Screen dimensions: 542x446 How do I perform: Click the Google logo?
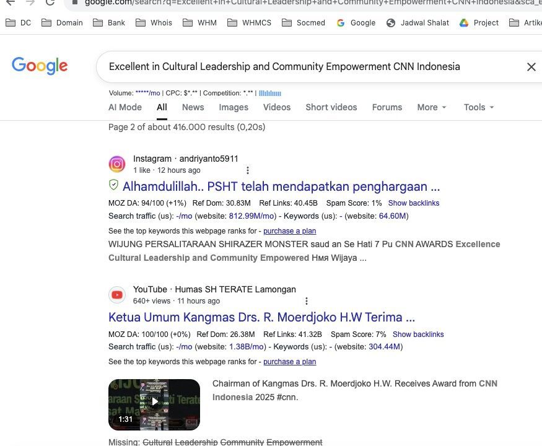pyautogui.click(x=40, y=66)
